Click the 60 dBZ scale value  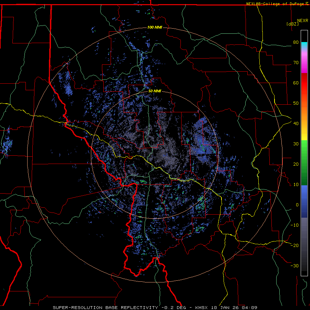[x=296, y=83]
